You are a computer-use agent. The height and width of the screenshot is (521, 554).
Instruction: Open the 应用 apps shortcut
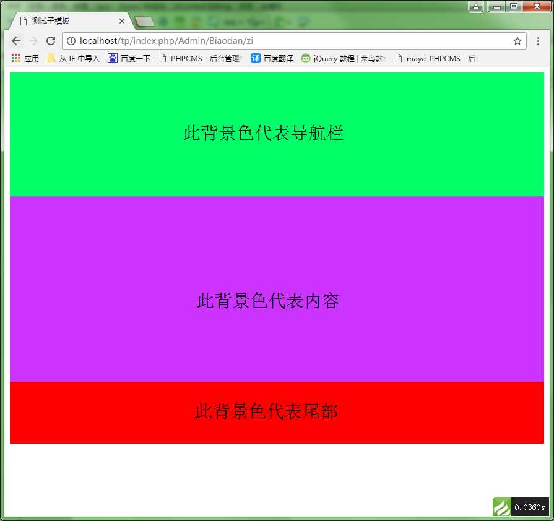(25, 58)
